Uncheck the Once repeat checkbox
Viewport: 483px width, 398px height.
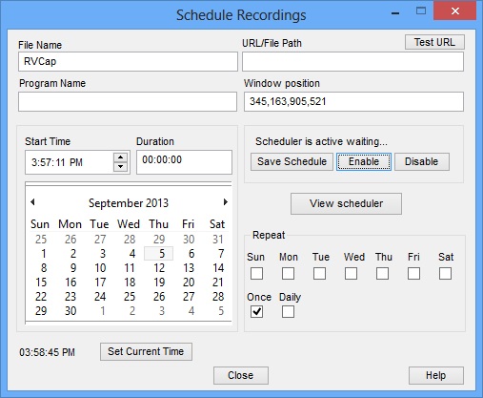point(256,311)
